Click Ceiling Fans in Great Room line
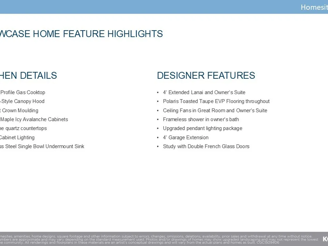 pyautogui.click(x=215, y=111)
